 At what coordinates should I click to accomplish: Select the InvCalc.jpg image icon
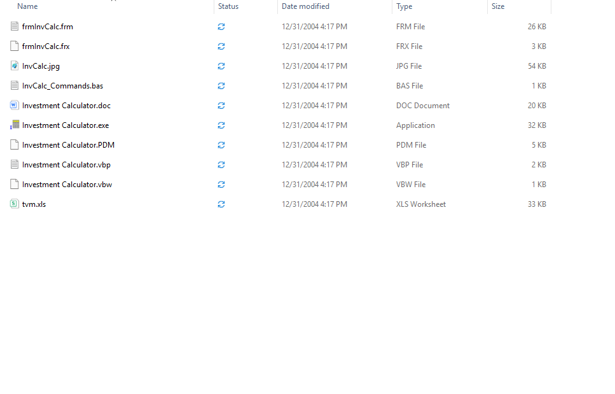[15, 66]
